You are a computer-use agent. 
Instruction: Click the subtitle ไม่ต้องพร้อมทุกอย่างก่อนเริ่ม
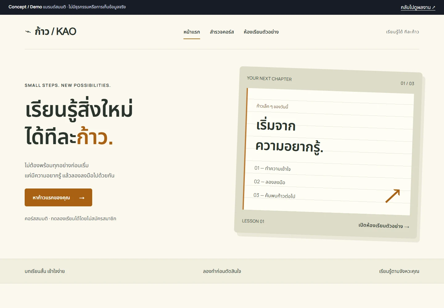(x=57, y=165)
